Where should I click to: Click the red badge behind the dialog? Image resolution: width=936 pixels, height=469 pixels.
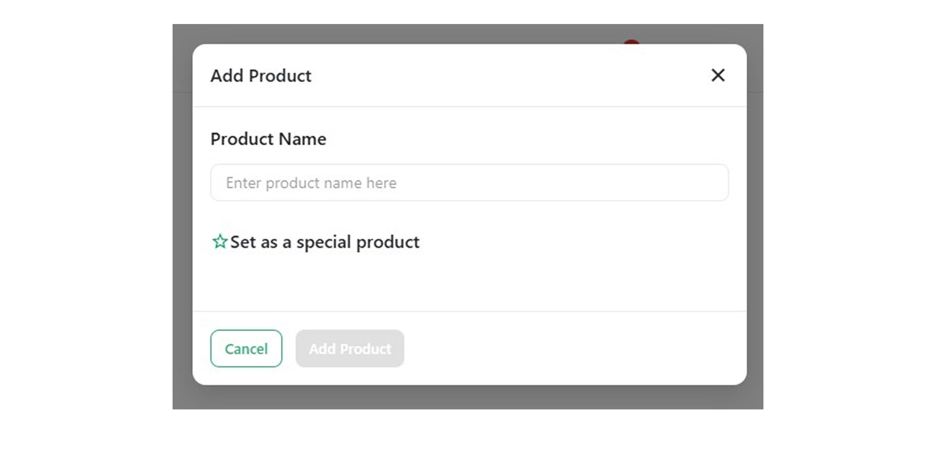pos(631,42)
